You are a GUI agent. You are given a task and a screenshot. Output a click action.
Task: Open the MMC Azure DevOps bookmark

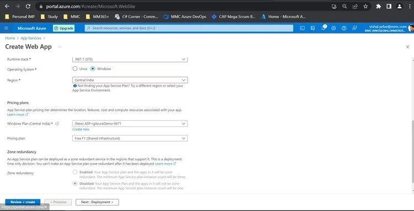185,17
